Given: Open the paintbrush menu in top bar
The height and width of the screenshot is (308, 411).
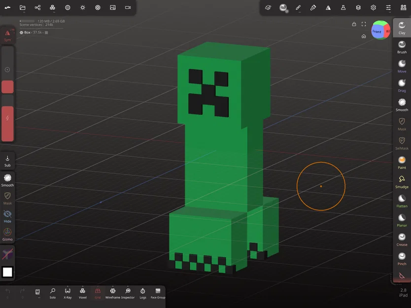Looking at the screenshot, I should (x=313, y=7).
